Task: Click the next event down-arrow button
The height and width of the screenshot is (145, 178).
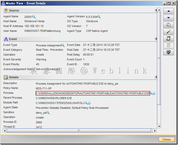Action: [x=168, y=18]
